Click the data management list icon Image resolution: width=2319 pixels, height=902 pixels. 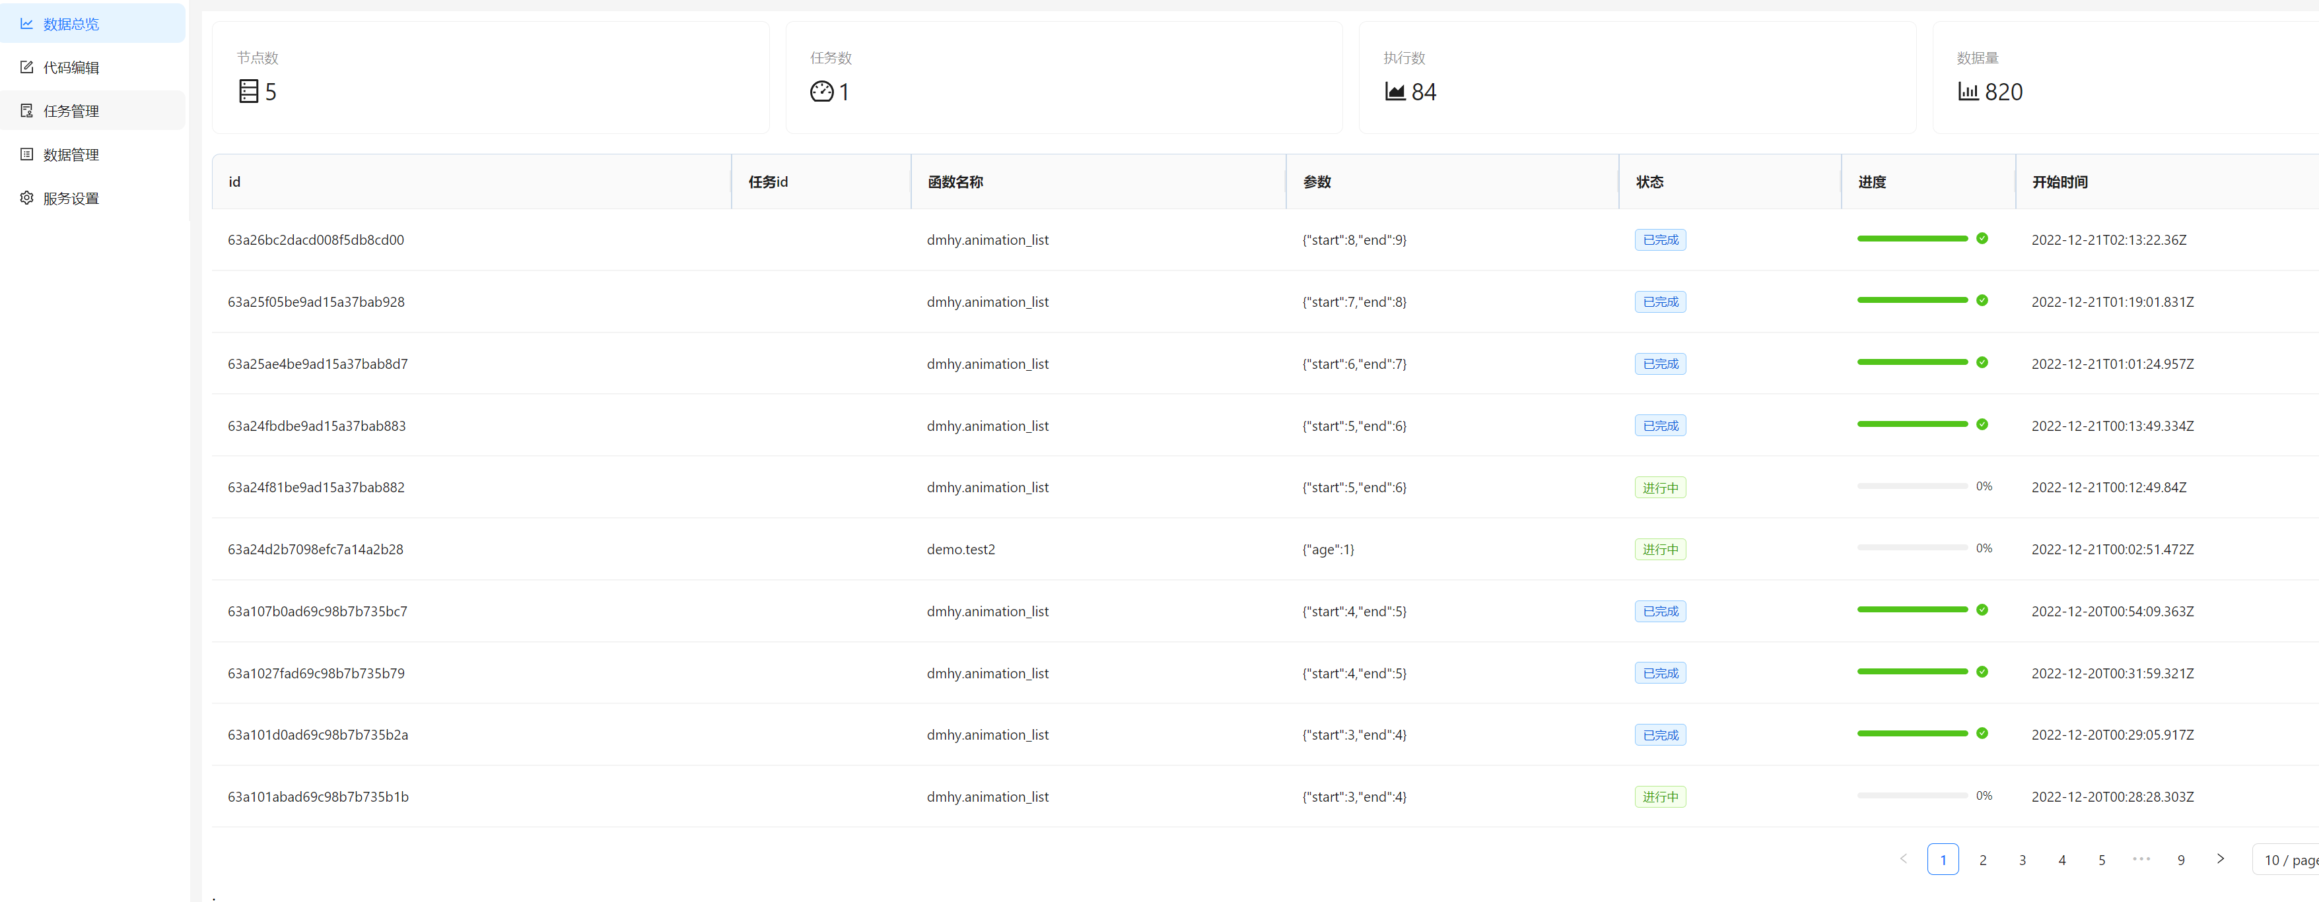click(x=27, y=154)
